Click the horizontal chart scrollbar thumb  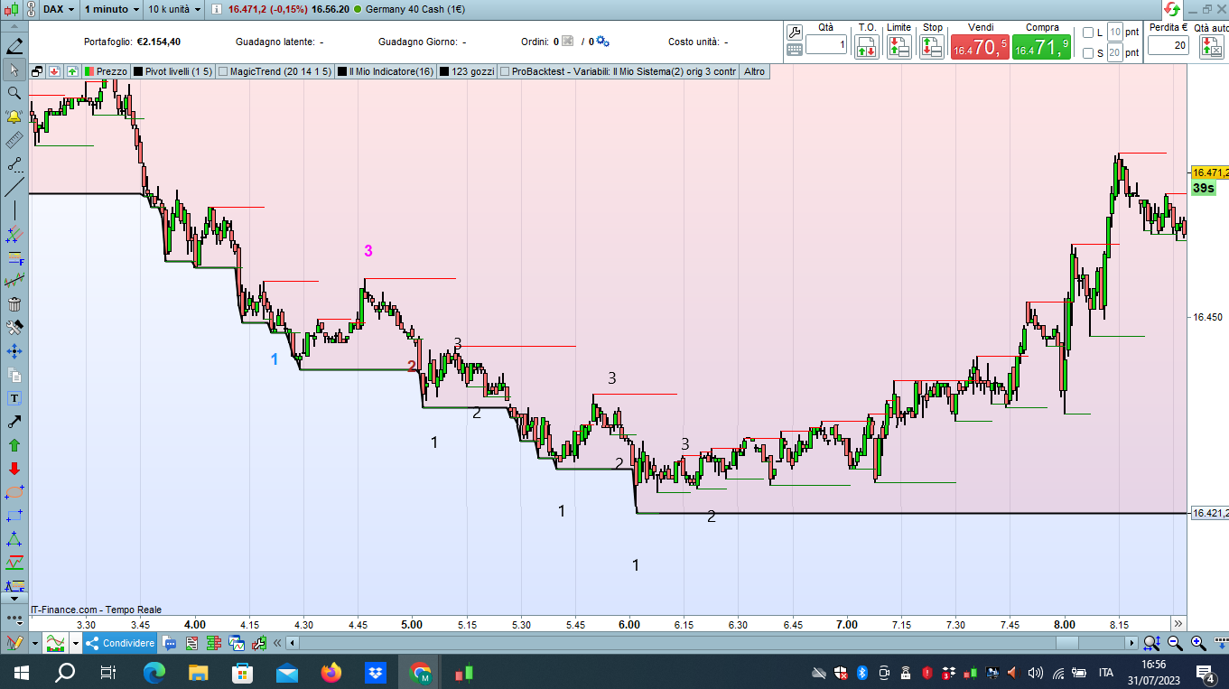1066,643
